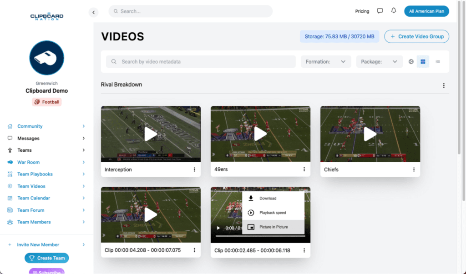This screenshot has width=466, height=274.
Task: Toggle the circular view icon beside Package
Action: coord(411,62)
